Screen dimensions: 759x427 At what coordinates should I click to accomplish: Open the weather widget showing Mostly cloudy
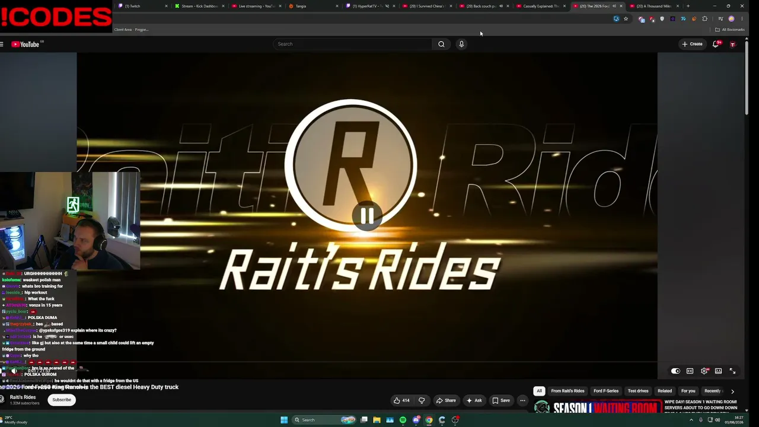[x=14, y=420]
